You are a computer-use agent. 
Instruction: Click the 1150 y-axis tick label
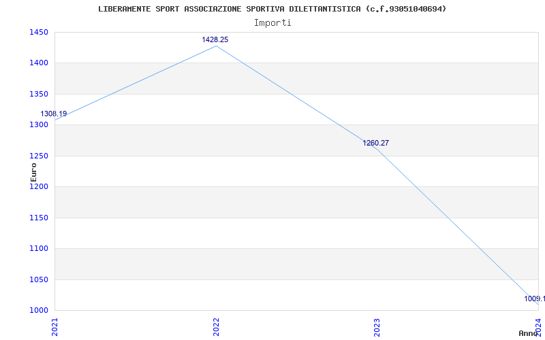tap(39, 218)
